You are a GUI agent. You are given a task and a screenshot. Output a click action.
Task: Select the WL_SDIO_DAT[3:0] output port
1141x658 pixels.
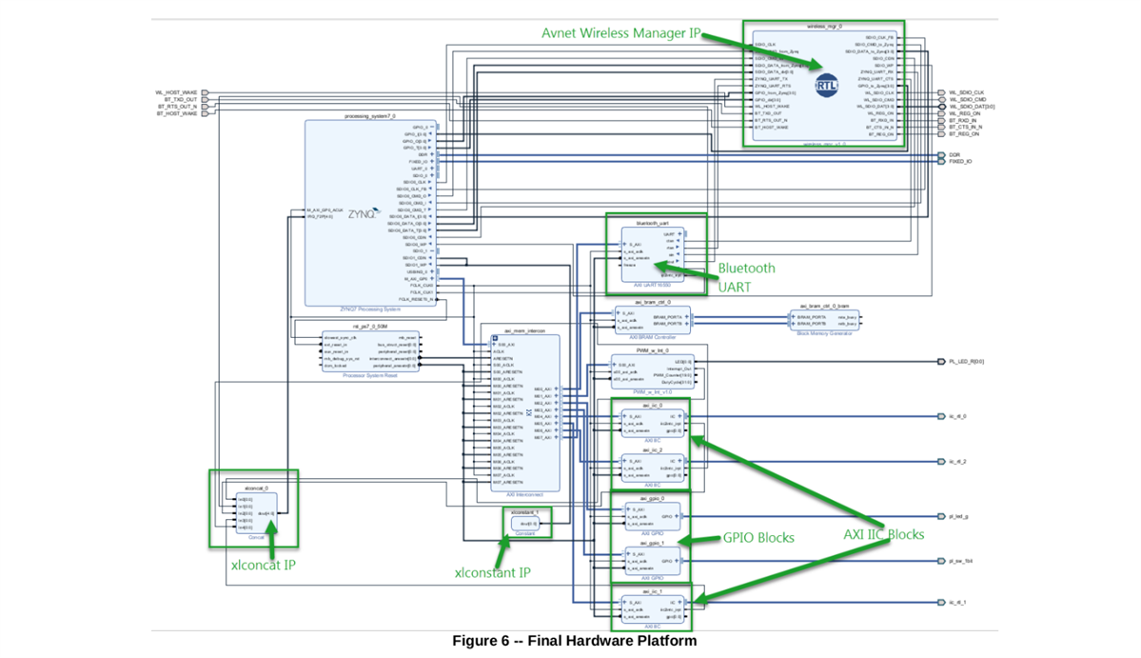[941, 107]
